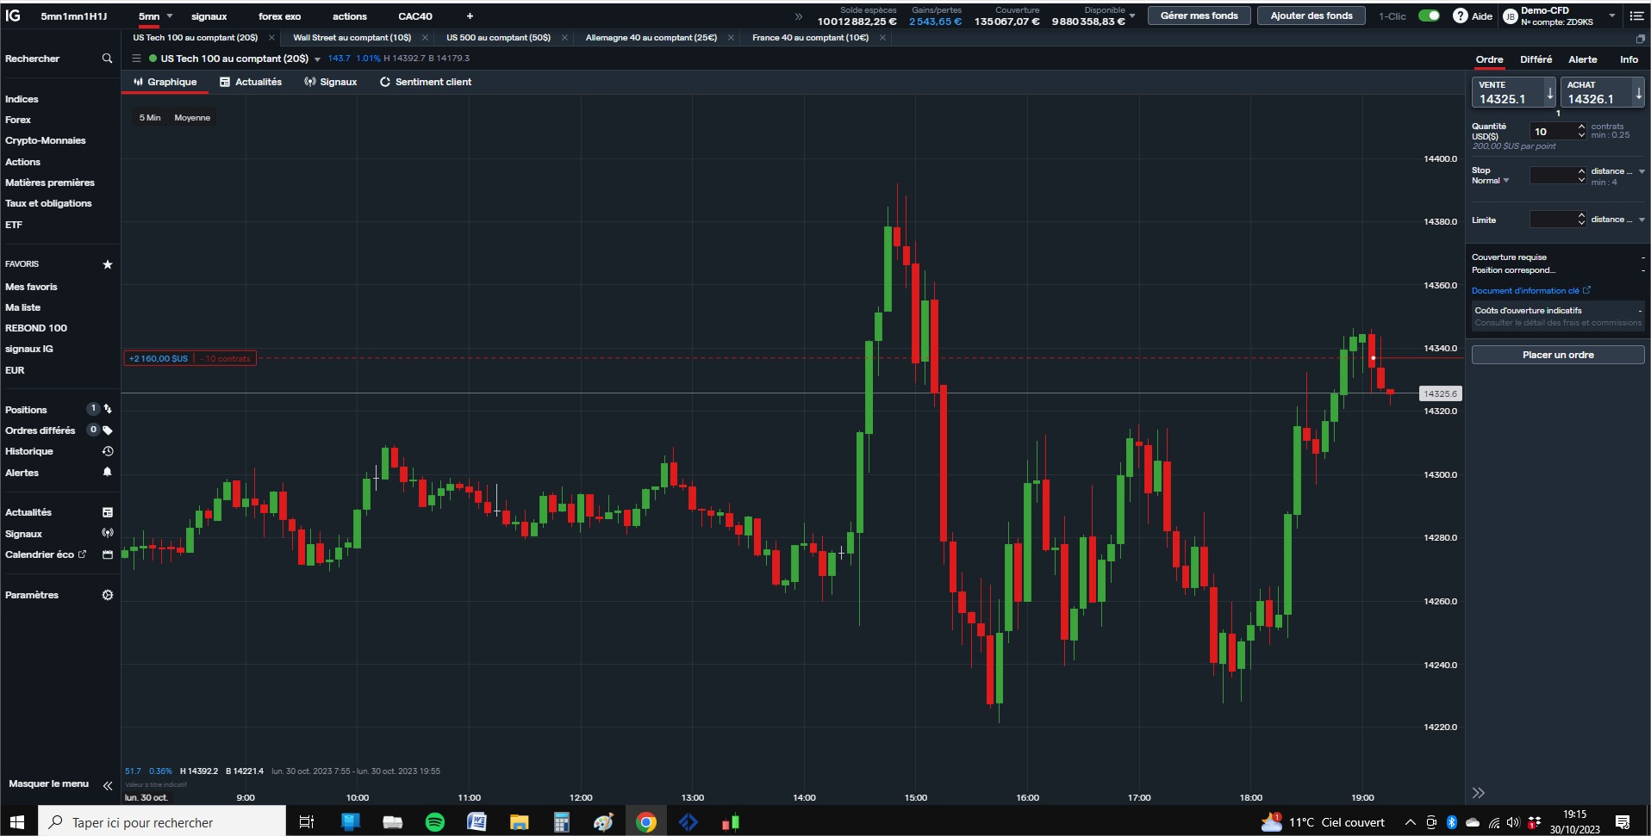The height and width of the screenshot is (836, 1651).
Task: Open Spotify from the taskbar
Action: 435,822
